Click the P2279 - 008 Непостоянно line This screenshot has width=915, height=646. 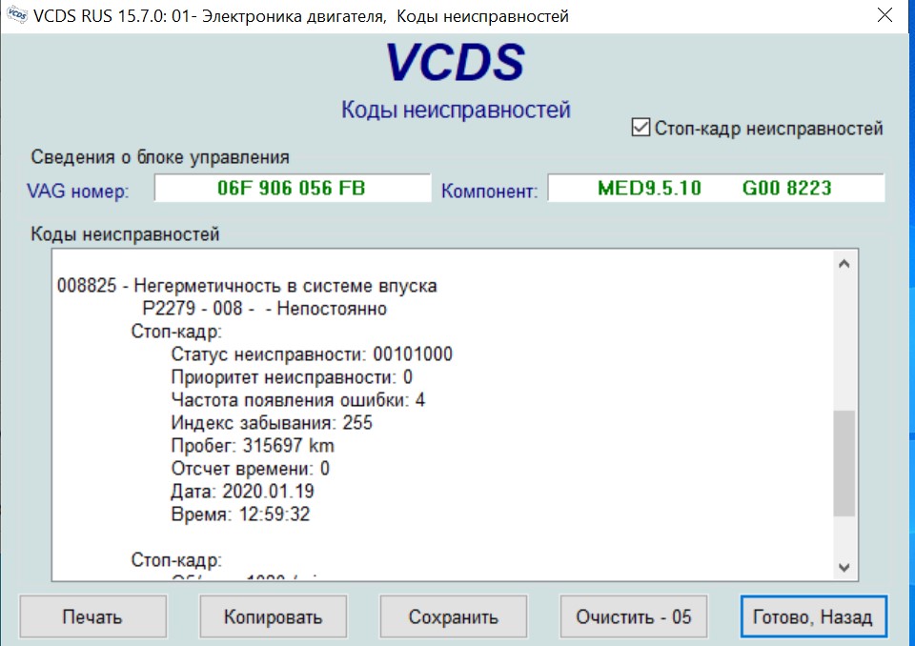point(263,310)
